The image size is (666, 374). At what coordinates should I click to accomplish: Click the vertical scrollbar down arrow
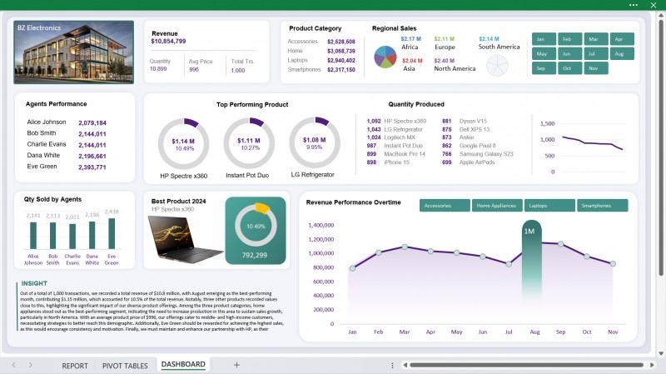(661, 354)
